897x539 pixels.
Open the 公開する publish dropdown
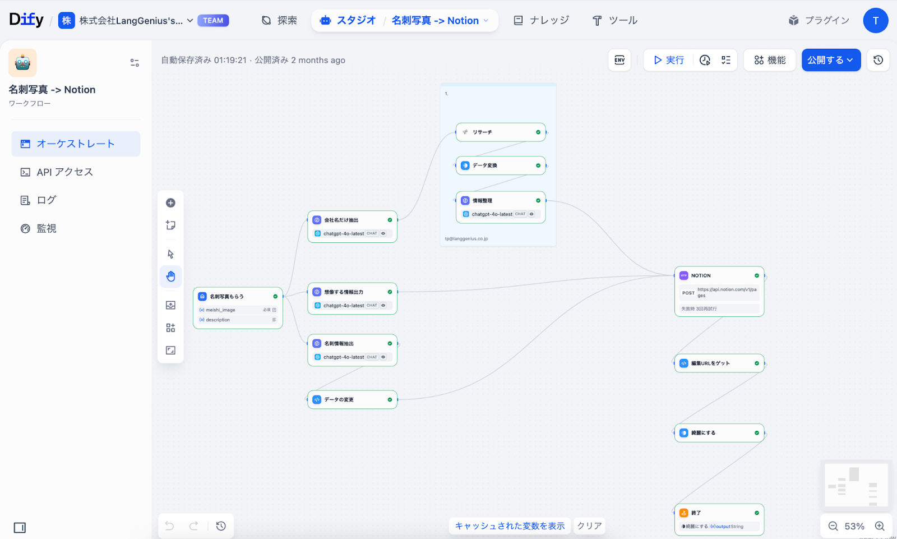pos(831,60)
